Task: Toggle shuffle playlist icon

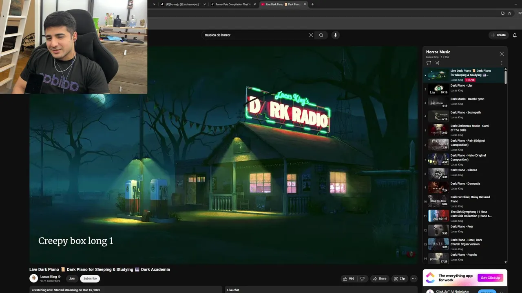Action: coord(437,63)
